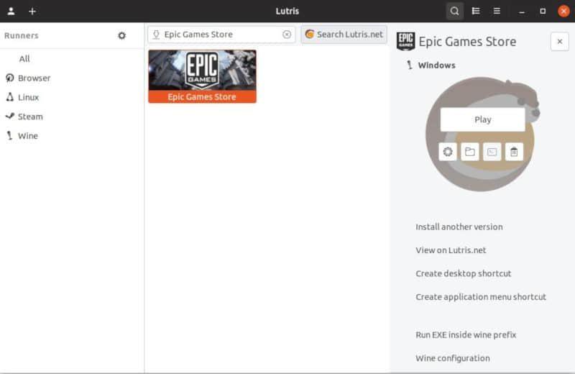
Task: Select the Wine runner in sidebar
Action: pyautogui.click(x=27, y=135)
